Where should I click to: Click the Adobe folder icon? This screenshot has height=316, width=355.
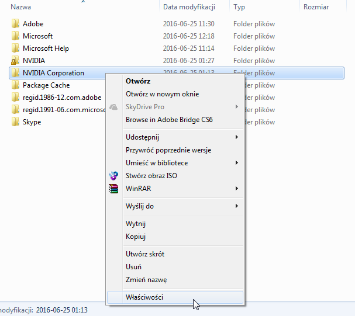[15, 23]
